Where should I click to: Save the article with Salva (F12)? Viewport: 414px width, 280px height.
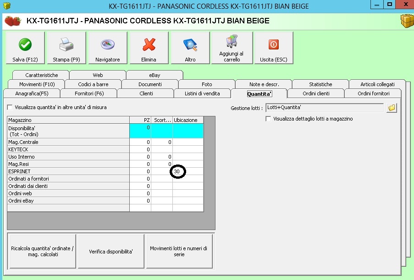point(25,48)
